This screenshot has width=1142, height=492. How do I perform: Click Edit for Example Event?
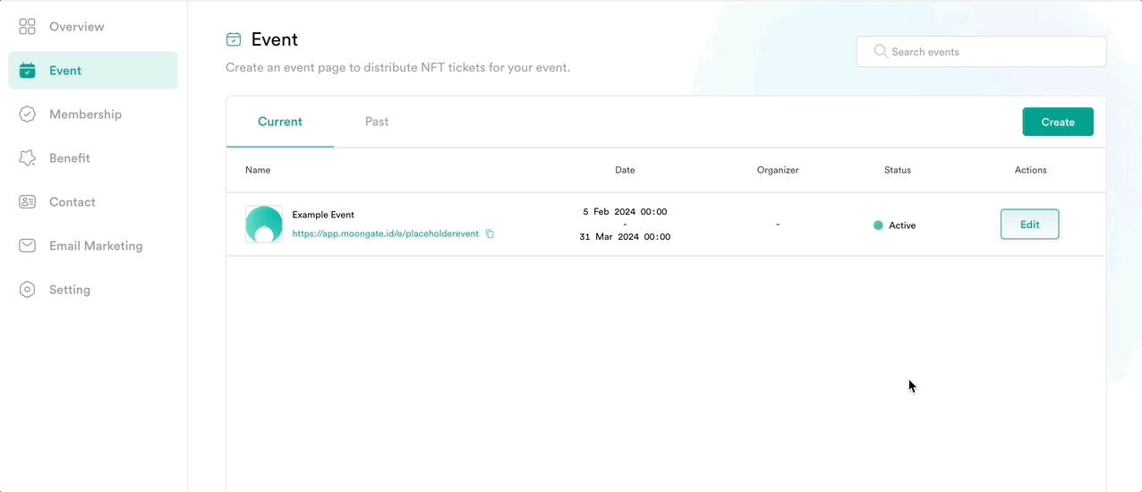pos(1029,225)
